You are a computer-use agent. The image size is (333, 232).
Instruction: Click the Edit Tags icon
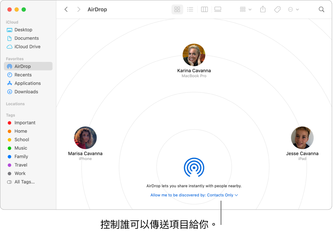tap(277, 9)
